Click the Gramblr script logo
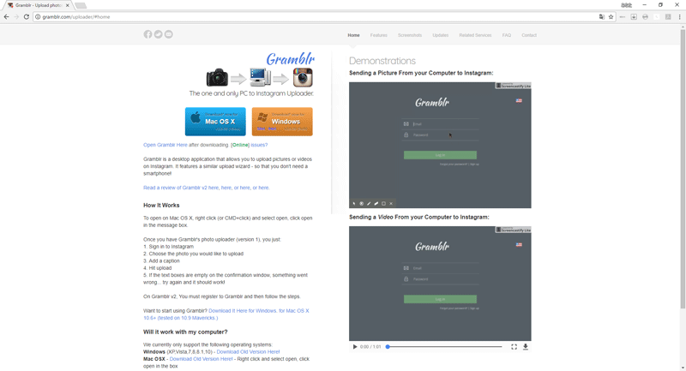Image resolution: width=686 pixels, height=371 pixels. [x=291, y=58]
